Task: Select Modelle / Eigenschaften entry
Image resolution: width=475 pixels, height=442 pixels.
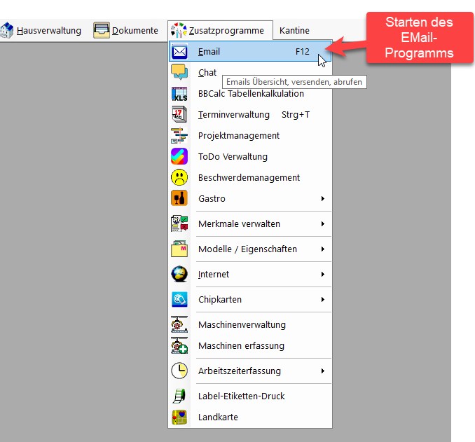Action: (x=250, y=249)
